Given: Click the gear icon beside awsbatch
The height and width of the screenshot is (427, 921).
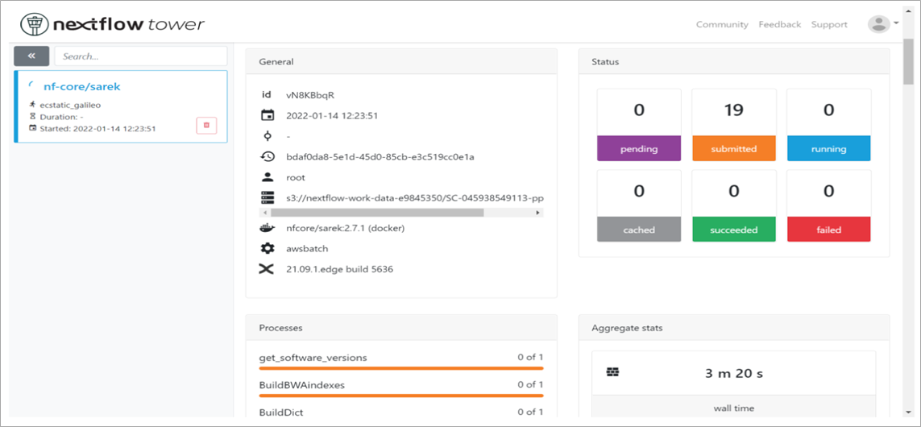Looking at the screenshot, I should tap(268, 249).
